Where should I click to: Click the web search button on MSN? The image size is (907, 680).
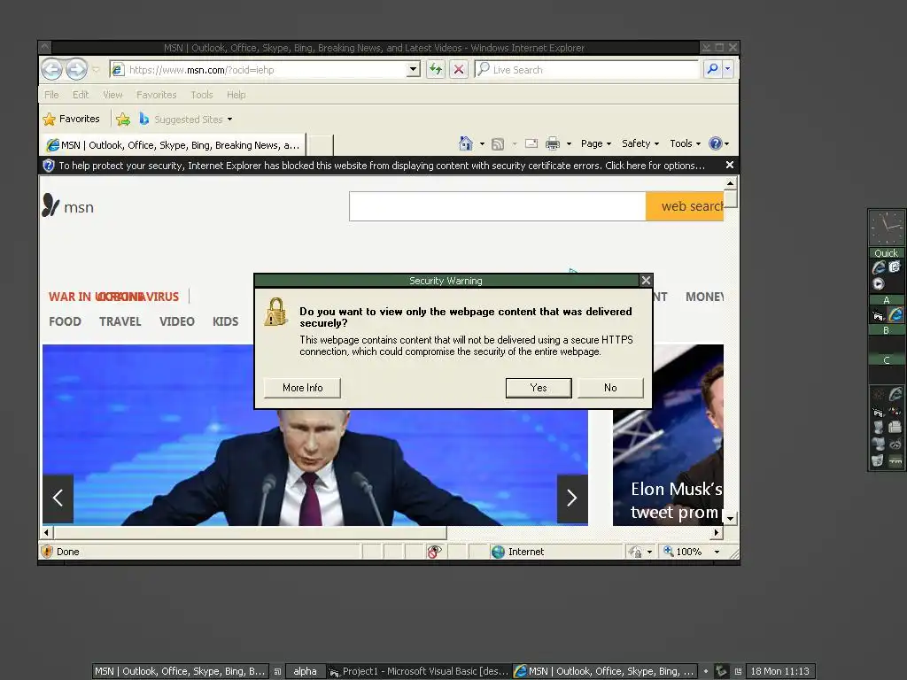(685, 206)
